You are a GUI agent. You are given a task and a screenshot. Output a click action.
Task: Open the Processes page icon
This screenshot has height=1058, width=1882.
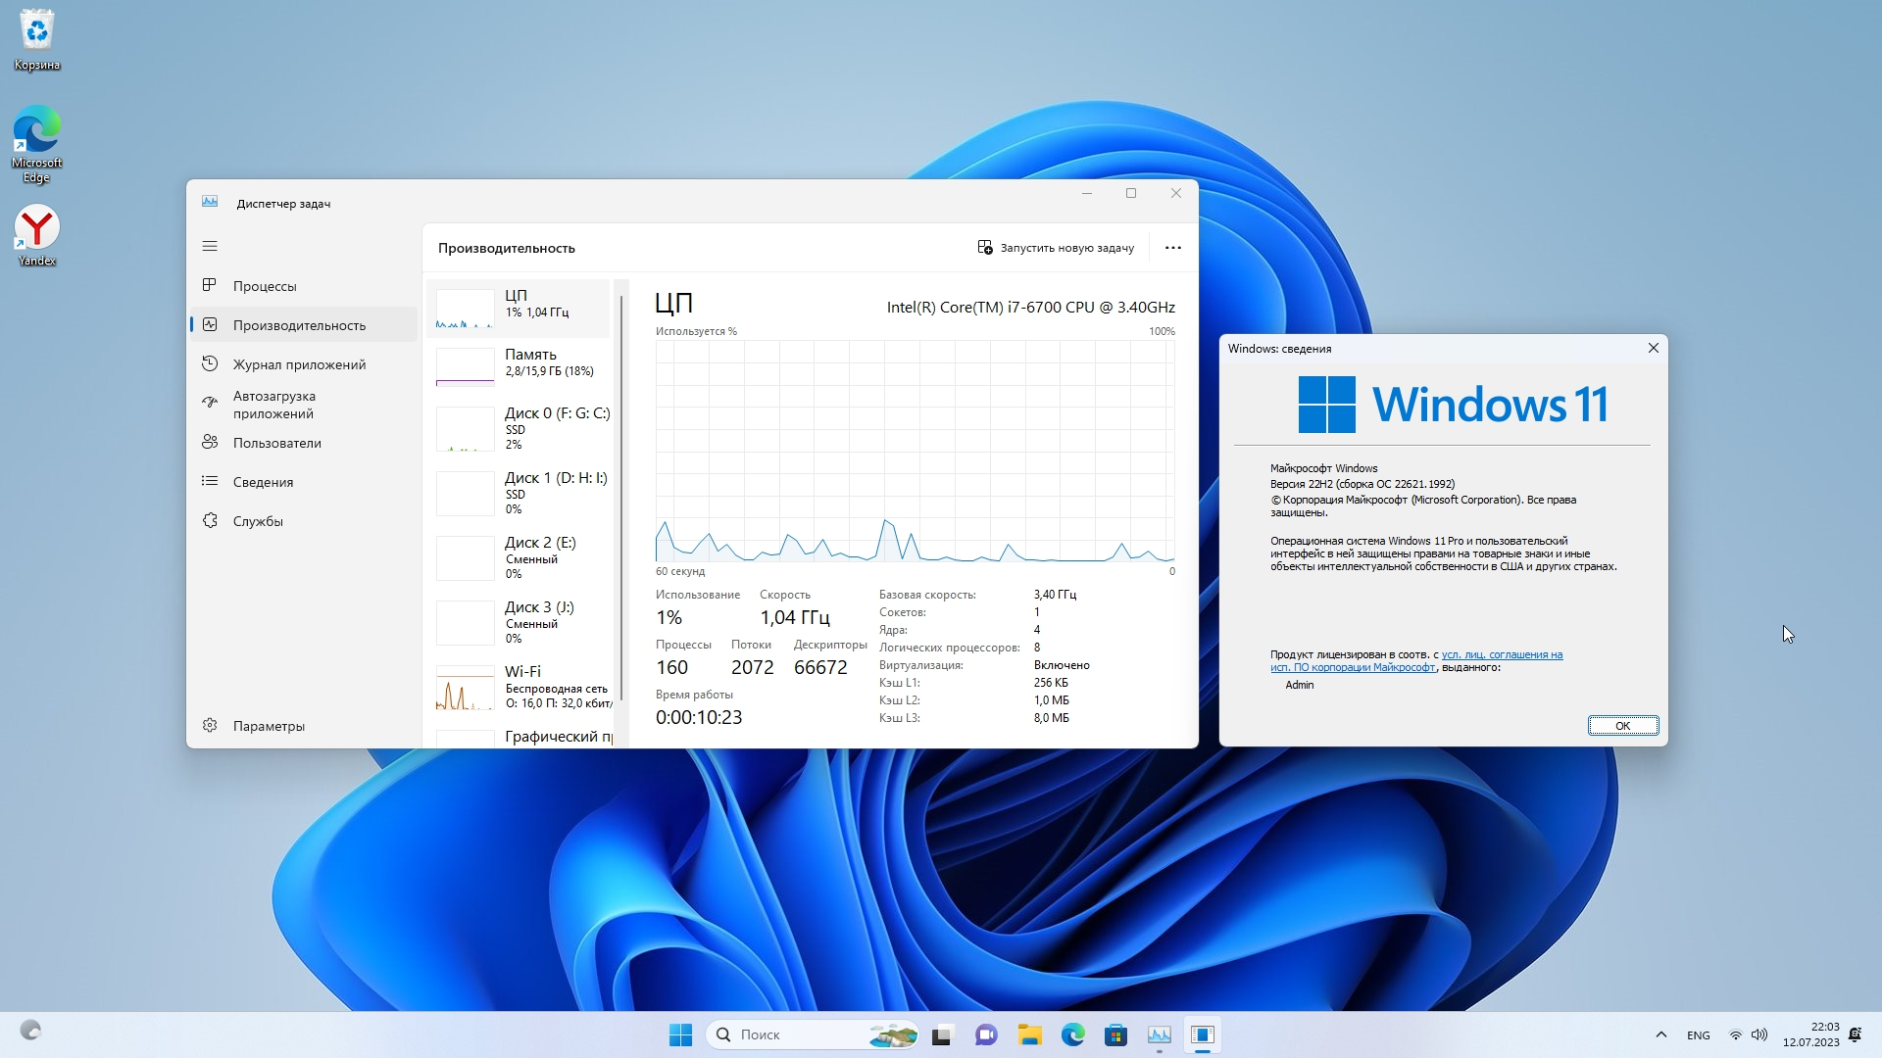[210, 285]
